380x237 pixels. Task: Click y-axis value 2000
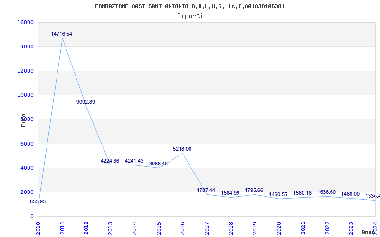27,192
